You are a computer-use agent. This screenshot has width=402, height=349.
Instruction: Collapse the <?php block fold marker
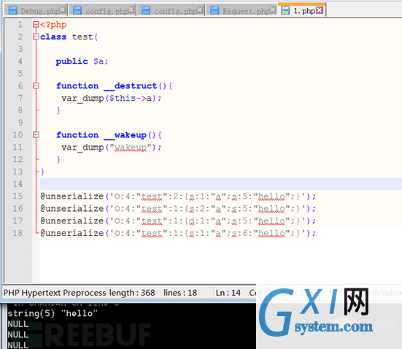[x=36, y=24]
